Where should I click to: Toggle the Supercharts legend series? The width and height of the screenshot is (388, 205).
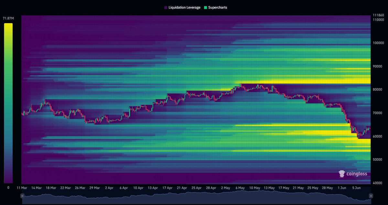click(x=215, y=7)
